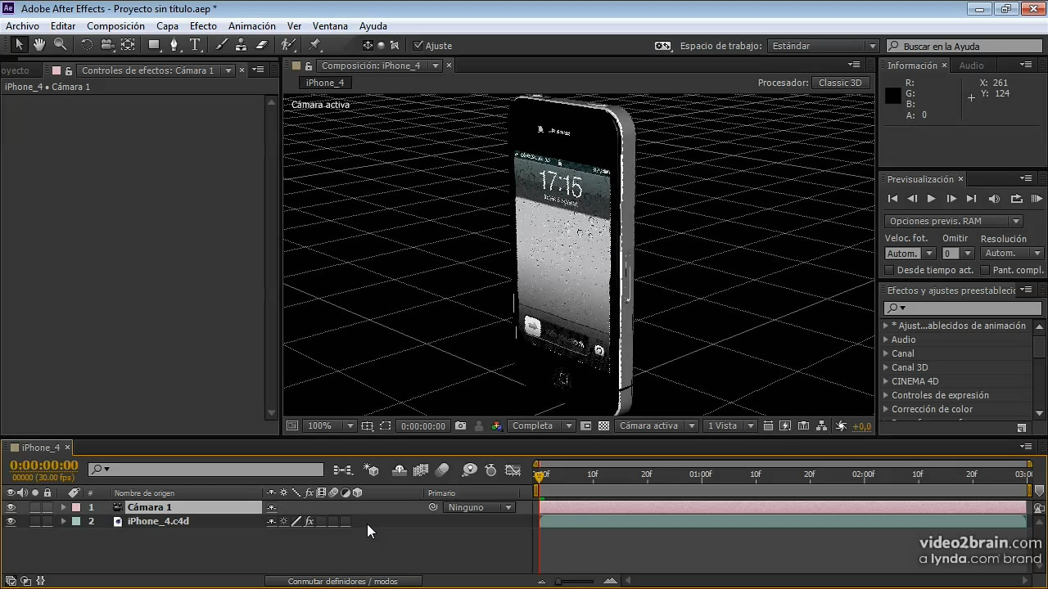Viewport: 1048px width, 589px height.
Task: Open the Ninguno parent dropdown
Action: coord(480,507)
